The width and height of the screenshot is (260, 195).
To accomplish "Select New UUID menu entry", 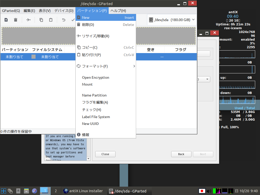I will point(106,124).
